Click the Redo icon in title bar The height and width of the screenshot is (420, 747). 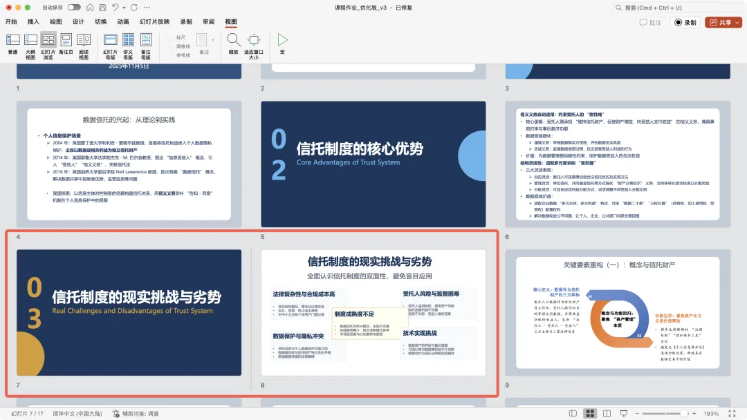click(134, 8)
